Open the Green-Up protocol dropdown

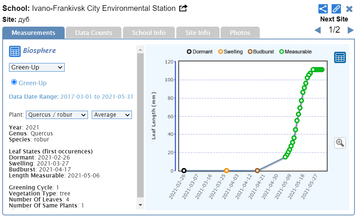click(x=37, y=68)
